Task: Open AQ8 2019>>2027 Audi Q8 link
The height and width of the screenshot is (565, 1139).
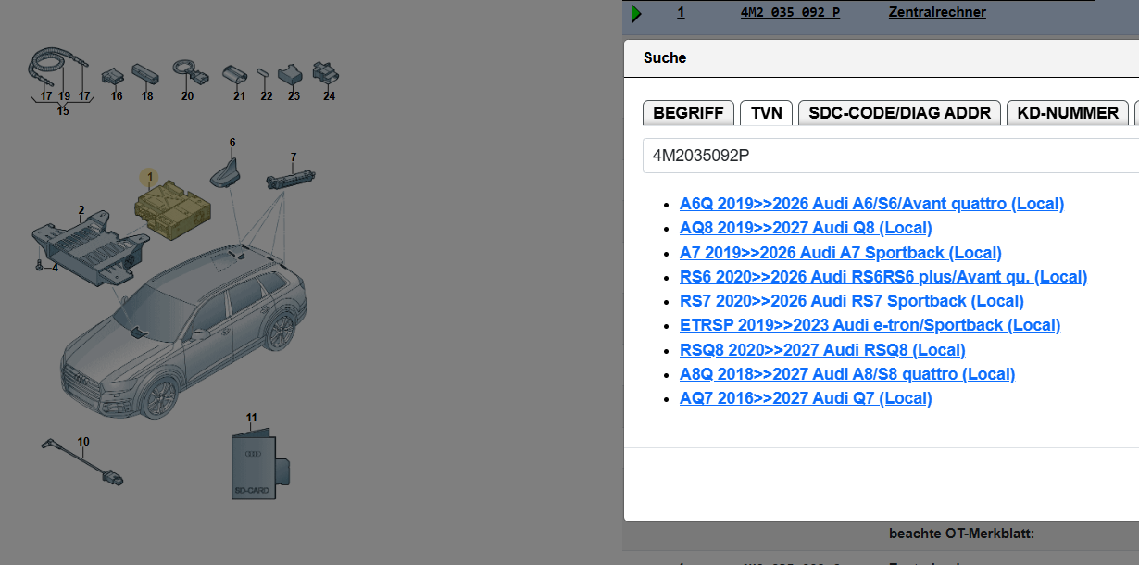Action: (806, 228)
